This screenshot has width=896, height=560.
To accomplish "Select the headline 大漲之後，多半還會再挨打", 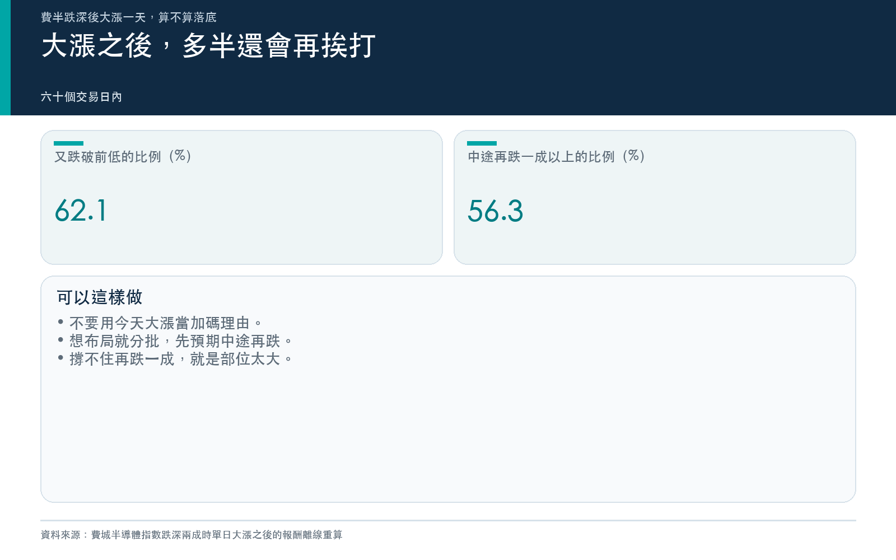I will coord(208,46).
